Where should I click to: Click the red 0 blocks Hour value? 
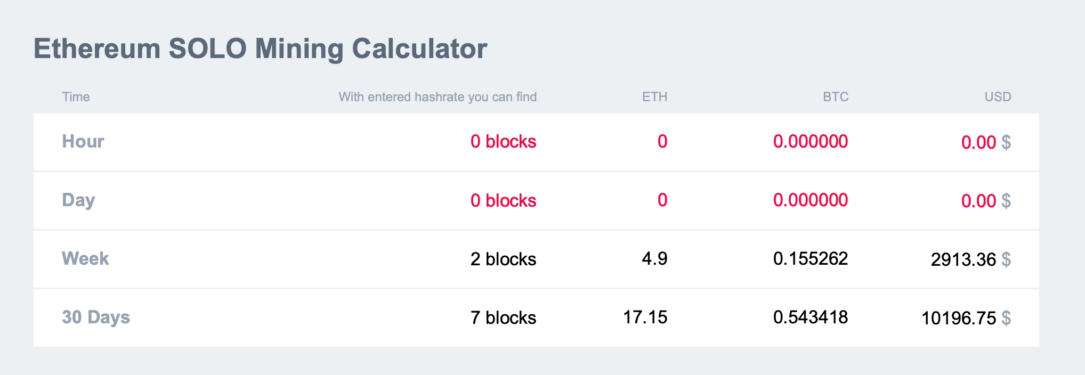pyautogui.click(x=503, y=142)
